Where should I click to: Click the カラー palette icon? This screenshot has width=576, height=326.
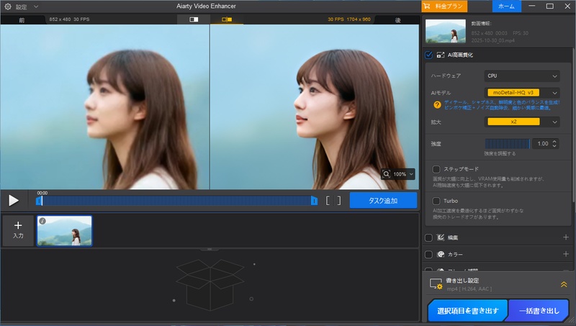[441, 254]
